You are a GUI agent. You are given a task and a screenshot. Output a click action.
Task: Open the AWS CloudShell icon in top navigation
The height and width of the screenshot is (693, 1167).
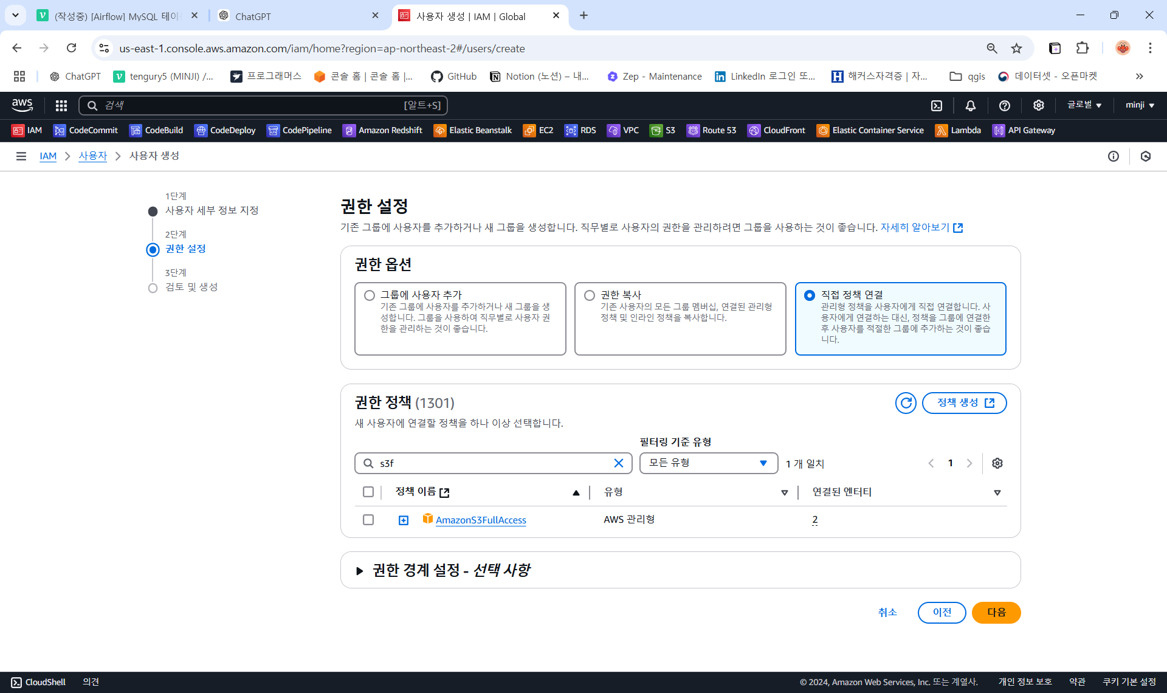[x=937, y=105]
